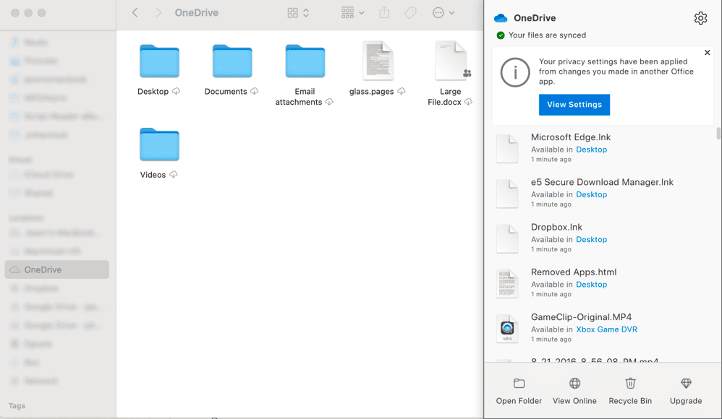Click the green synced checkmark icon
The width and height of the screenshot is (722, 419).
click(x=501, y=35)
